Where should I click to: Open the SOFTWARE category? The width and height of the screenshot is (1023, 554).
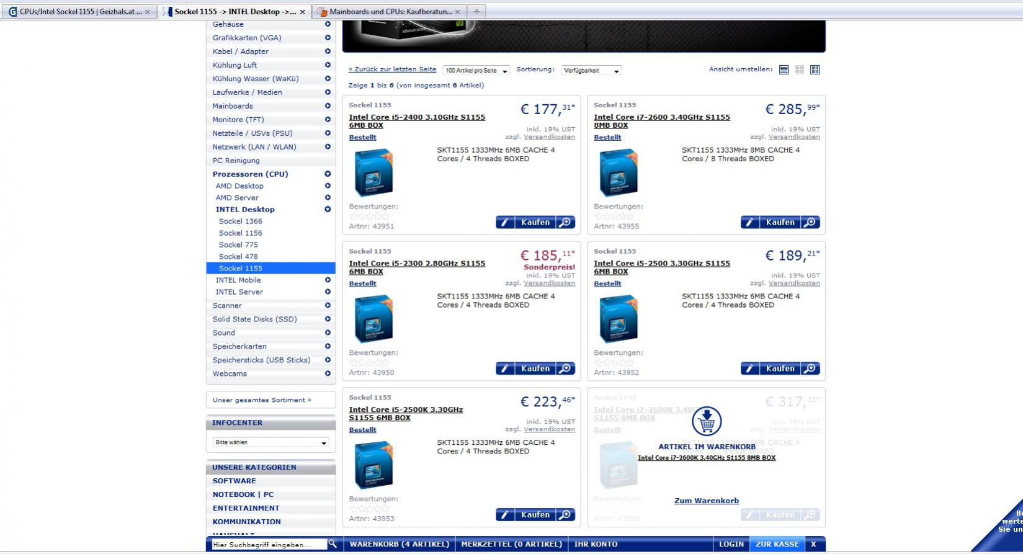pos(234,481)
